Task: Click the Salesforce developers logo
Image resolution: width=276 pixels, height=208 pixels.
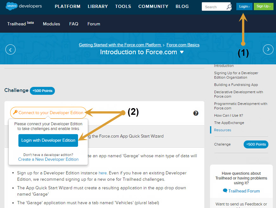Action: click(x=24, y=6)
